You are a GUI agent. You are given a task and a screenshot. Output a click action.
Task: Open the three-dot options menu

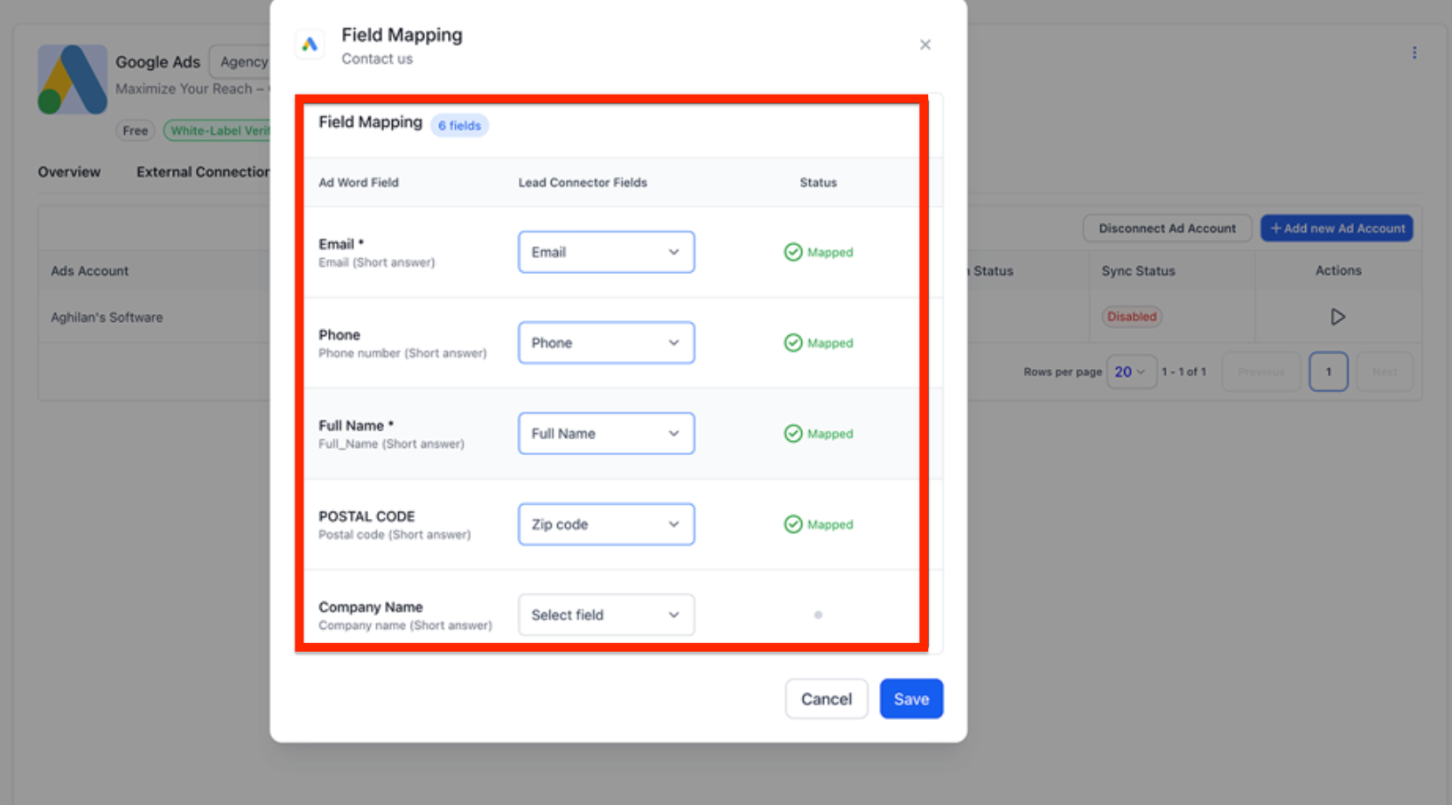pos(1414,53)
